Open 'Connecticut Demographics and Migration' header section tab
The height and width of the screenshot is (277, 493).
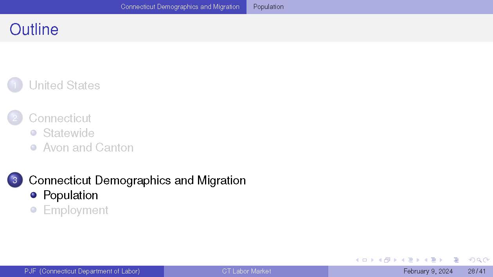pos(180,7)
